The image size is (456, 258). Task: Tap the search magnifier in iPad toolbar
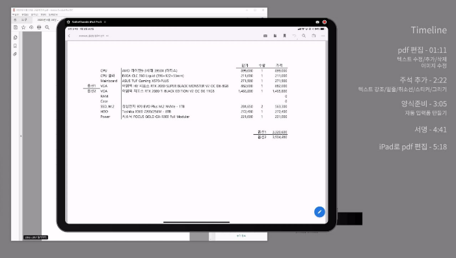coord(304,36)
